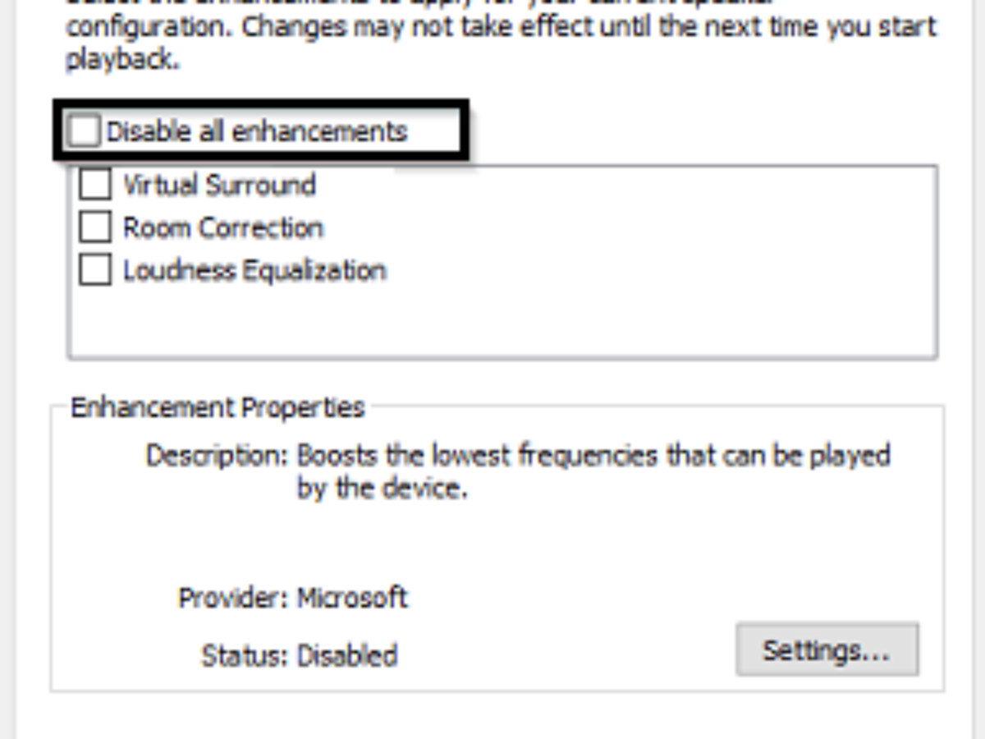Click the 'Status:' field label
This screenshot has width=985, height=739.
(x=245, y=655)
